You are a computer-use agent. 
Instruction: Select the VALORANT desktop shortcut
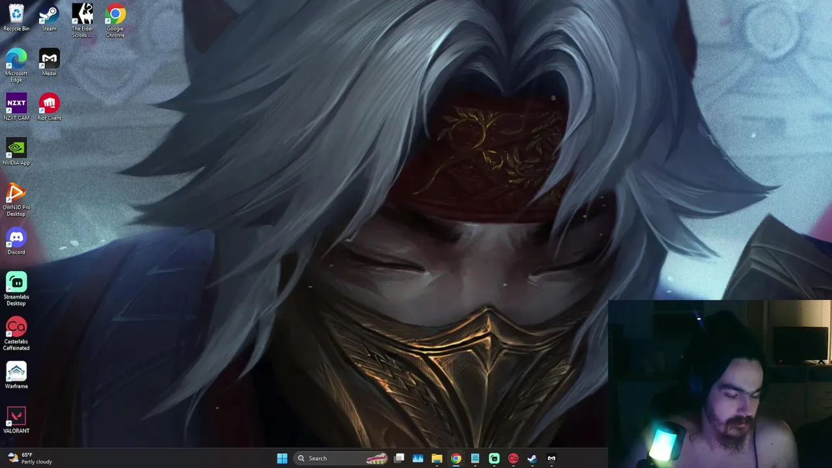16,420
